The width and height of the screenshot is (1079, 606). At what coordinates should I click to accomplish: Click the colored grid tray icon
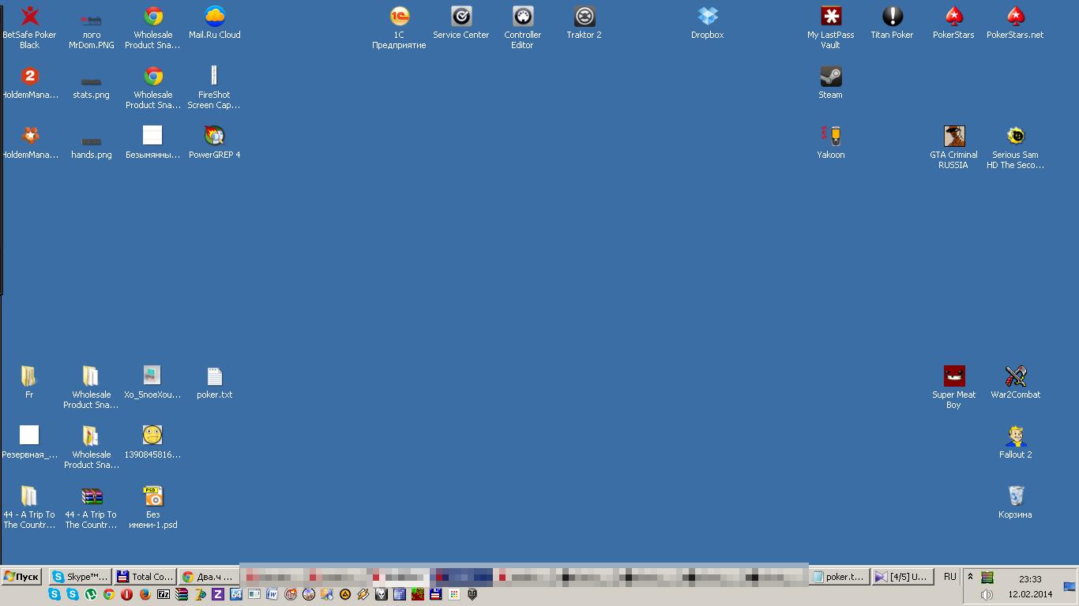[987, 578]
